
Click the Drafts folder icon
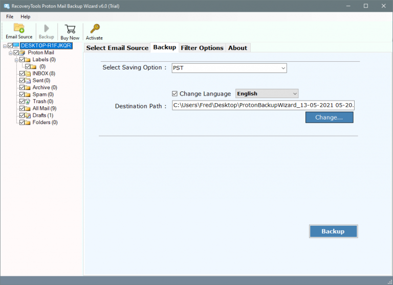(28, 115)
